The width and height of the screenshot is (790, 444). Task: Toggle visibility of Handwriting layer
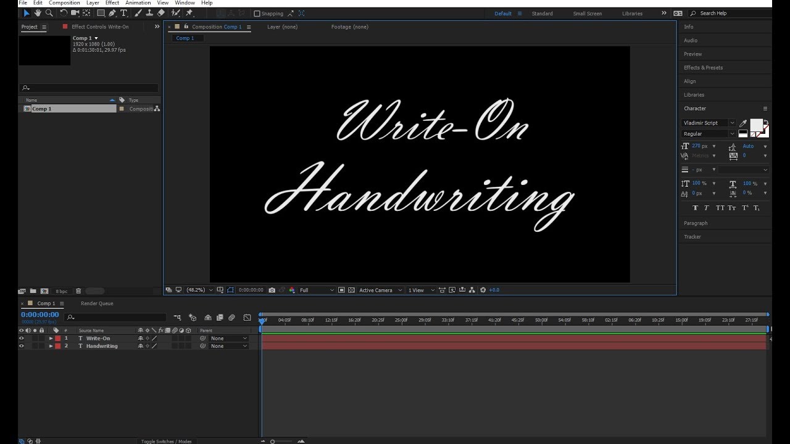click(x=22, y=346)
